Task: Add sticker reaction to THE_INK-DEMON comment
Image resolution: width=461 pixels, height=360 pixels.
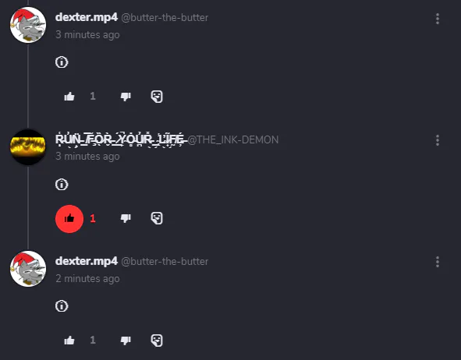Action: coord(157,218)
